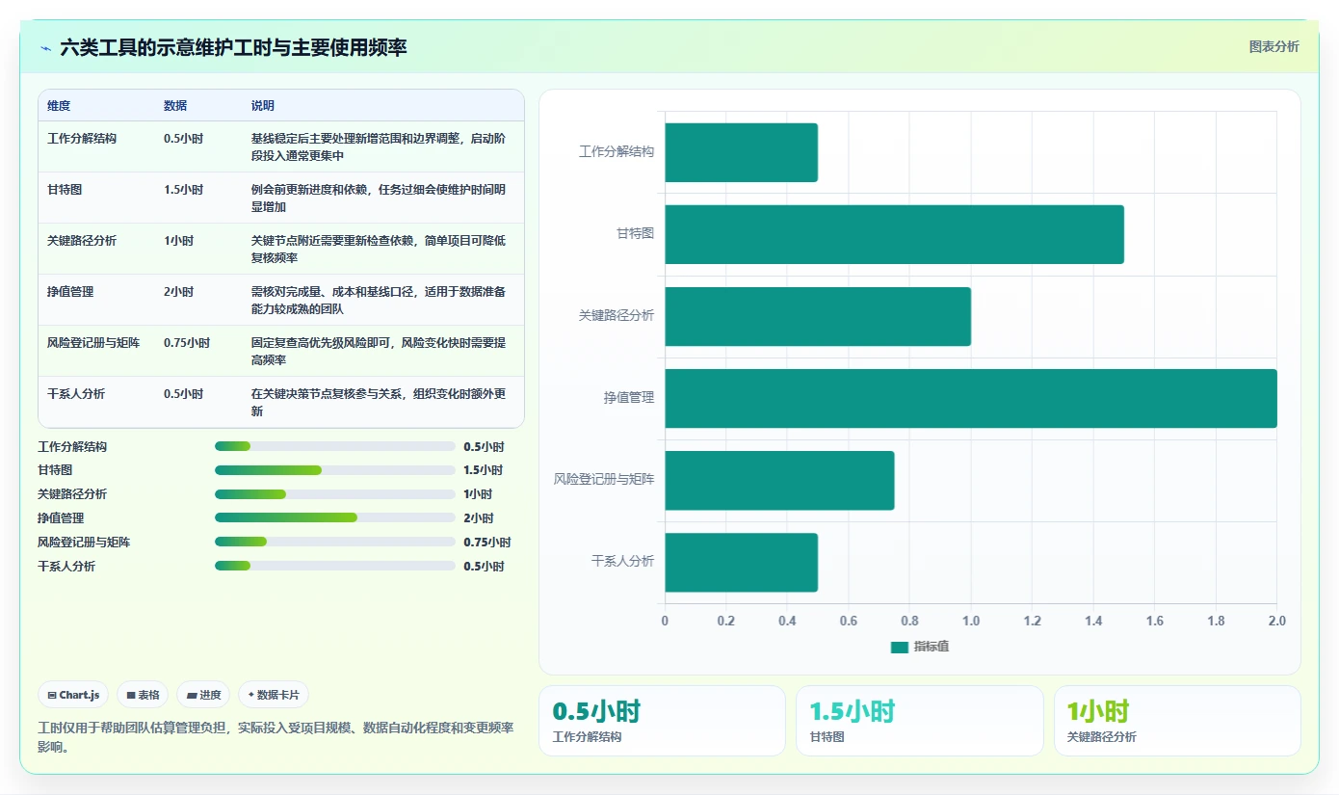The width and height of the screenshot is (1339, 795).
Task: Click the 挣值管理 chart axis label
Action: pyautogui.click(x=629, y=397)
